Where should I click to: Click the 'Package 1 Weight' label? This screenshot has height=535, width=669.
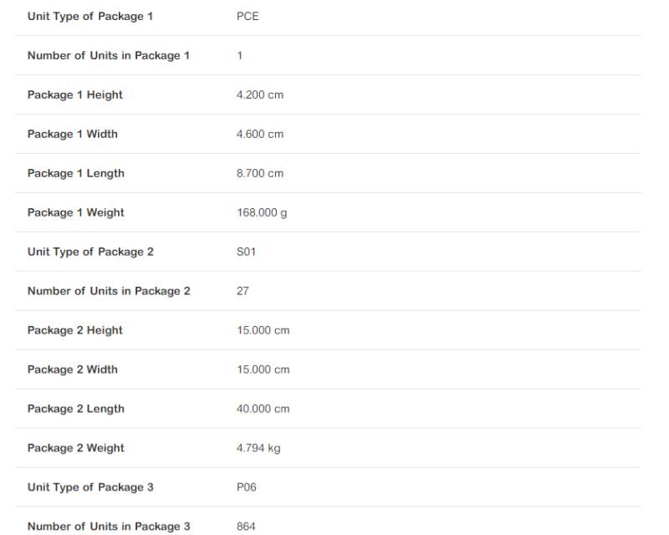coord(76,213)
